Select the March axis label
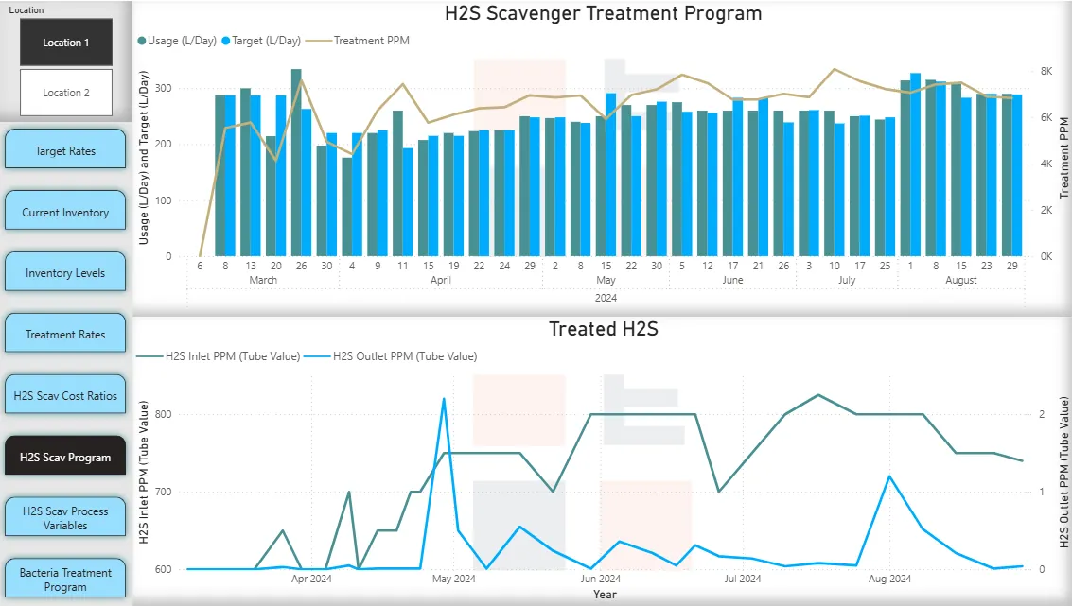Screen dimensions: 1072x606 click(x=263, y=280)
